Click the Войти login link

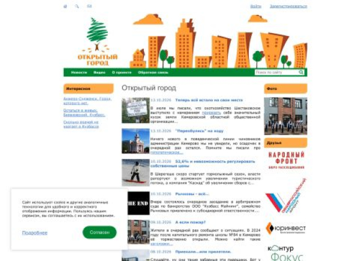tap(256, 6)
